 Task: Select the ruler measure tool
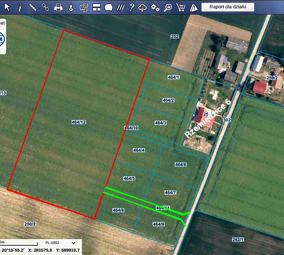(33, 7)
